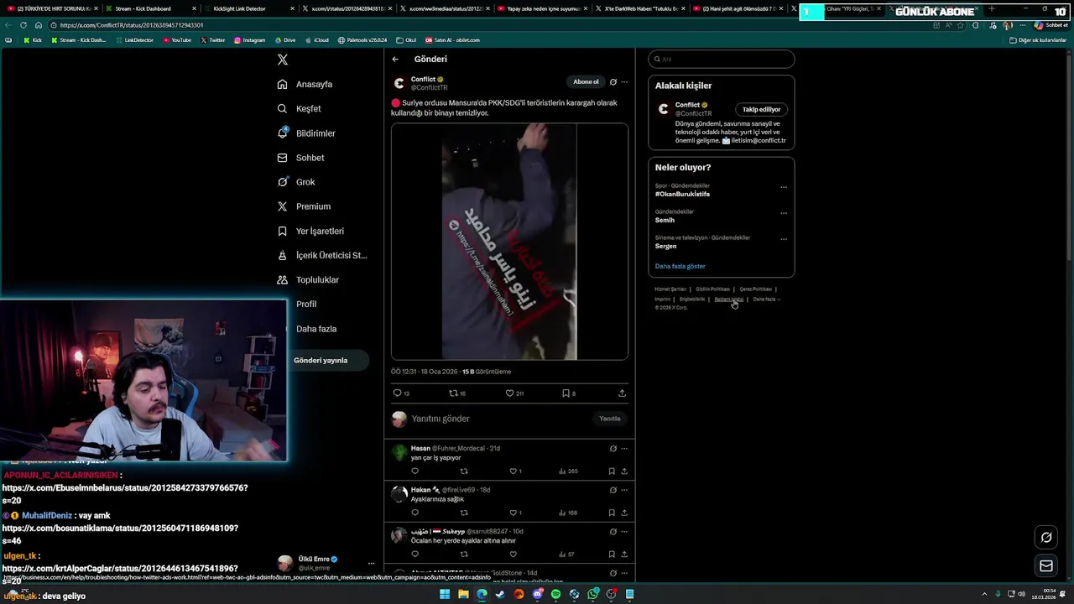The image size is (1074, 604).
Task: Open account menu dots beside Ülkü Emre
Action: click(371, 563)
